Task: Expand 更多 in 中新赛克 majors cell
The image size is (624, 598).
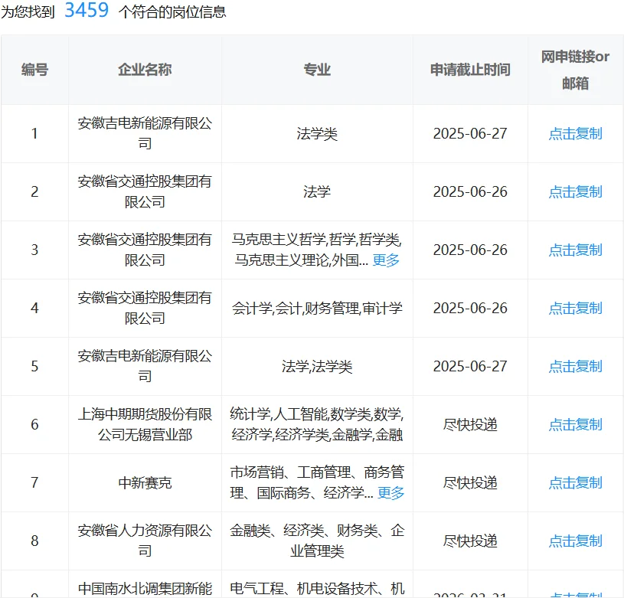Action: coord(390,493)
